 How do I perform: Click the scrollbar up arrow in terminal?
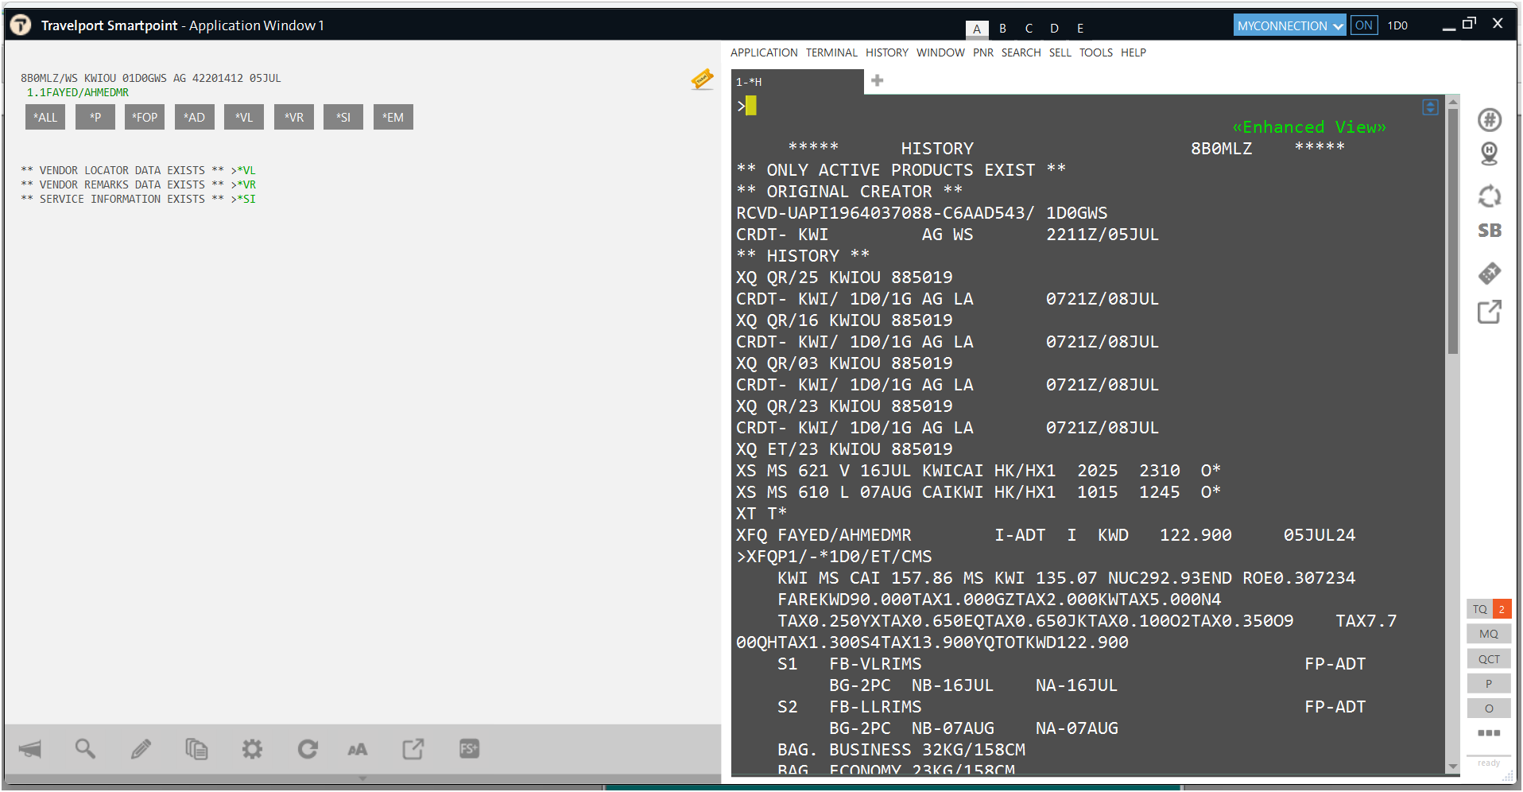(1453, 102)
